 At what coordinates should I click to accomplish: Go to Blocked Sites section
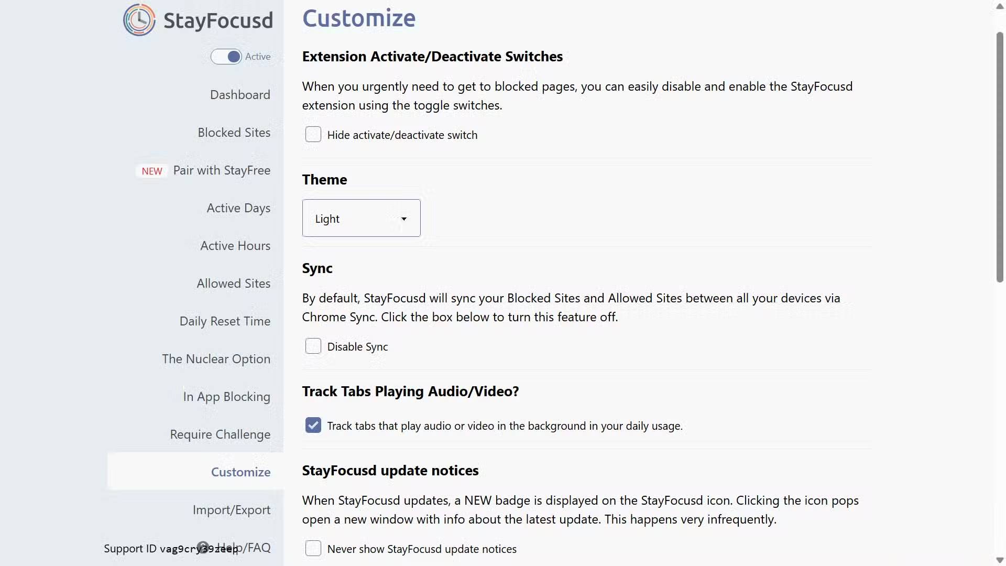[234, 133]
